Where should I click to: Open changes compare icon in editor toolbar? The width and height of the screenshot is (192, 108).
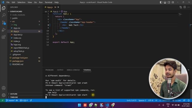point(181,7)
